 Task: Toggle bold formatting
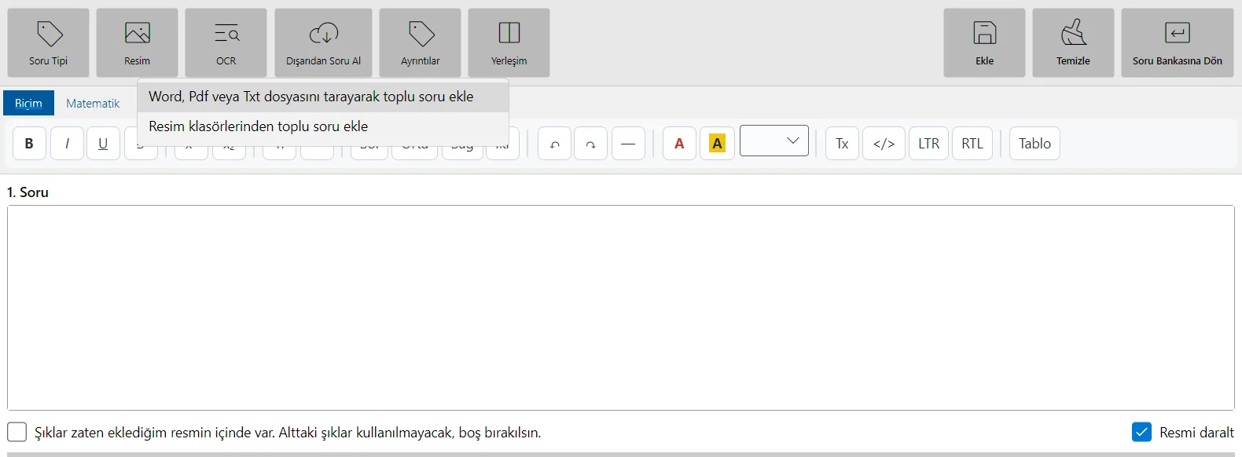point(29,144)
